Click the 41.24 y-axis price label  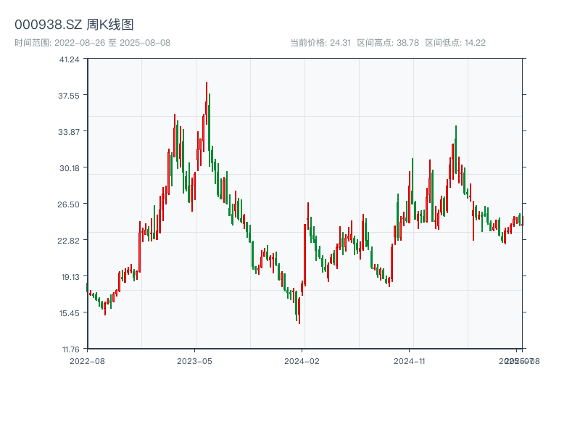click(x=70, y=59)
